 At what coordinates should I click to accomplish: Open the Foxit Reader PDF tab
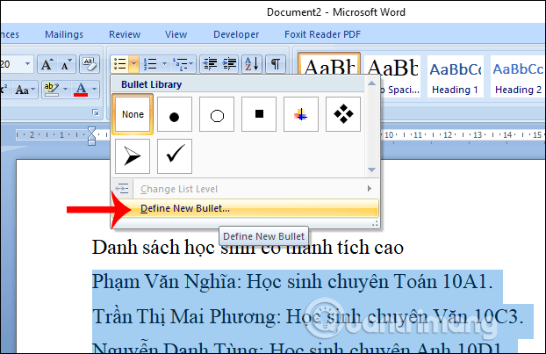322,34
